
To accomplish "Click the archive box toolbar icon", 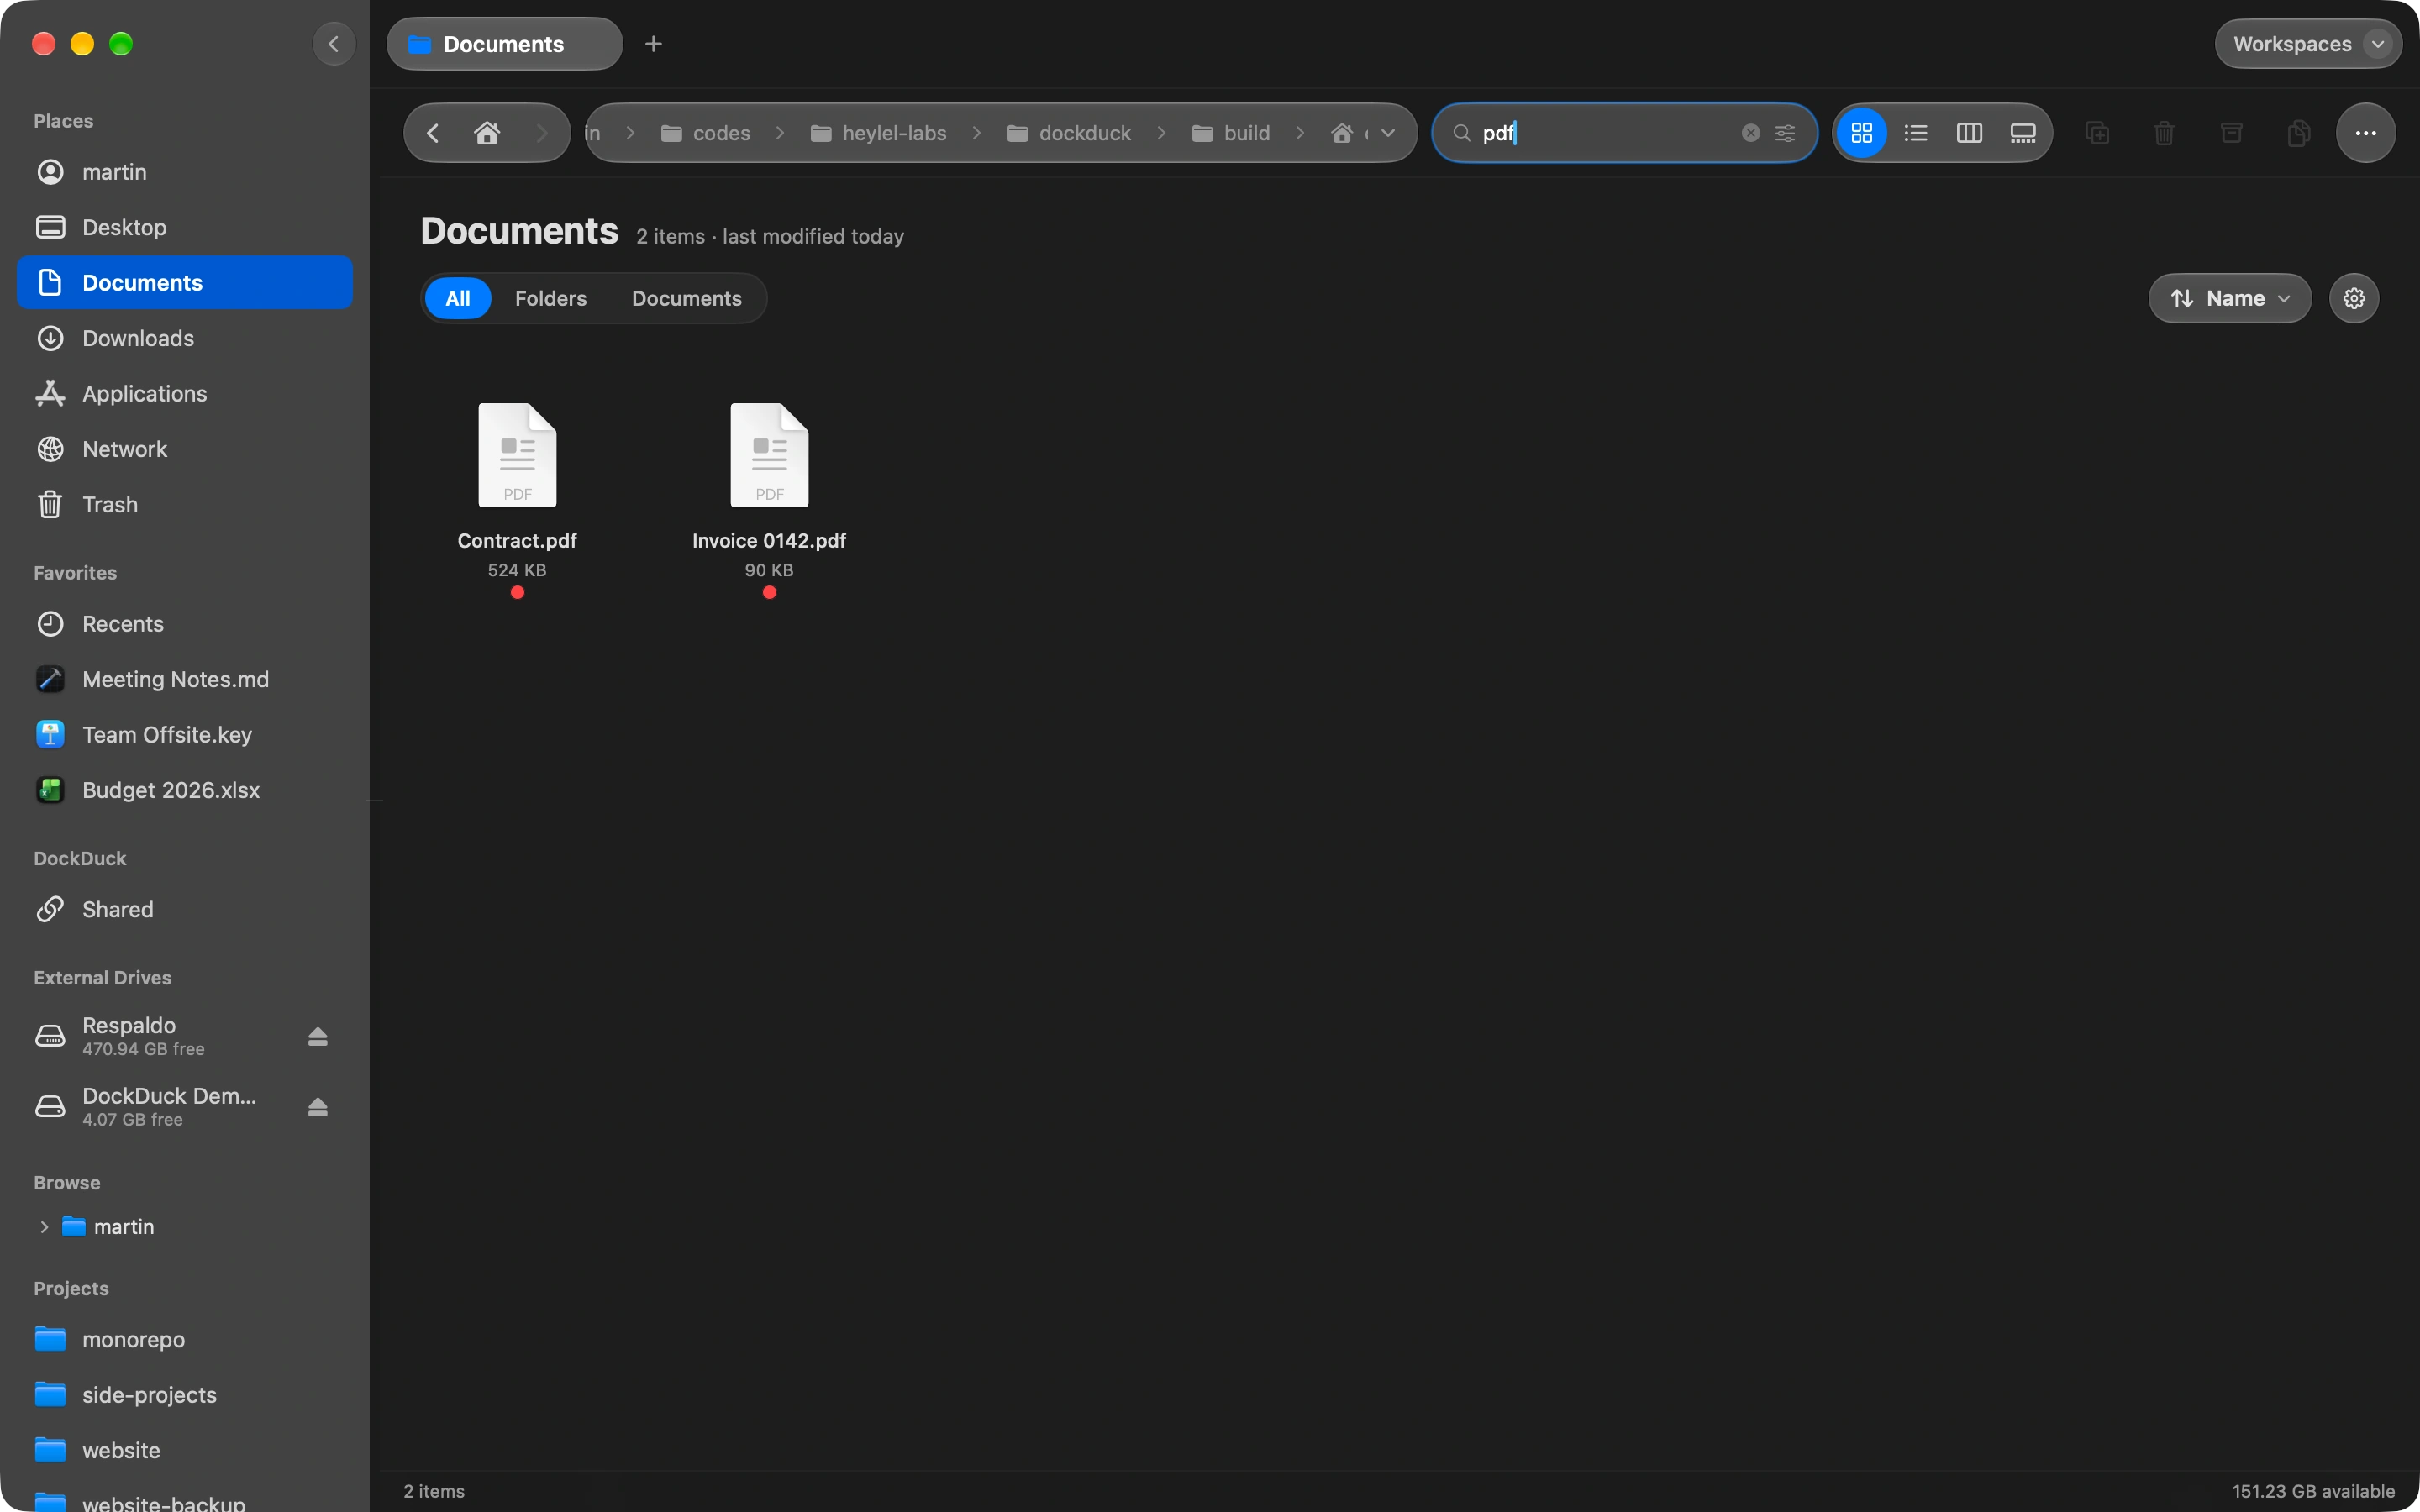I will point(2231,133).
